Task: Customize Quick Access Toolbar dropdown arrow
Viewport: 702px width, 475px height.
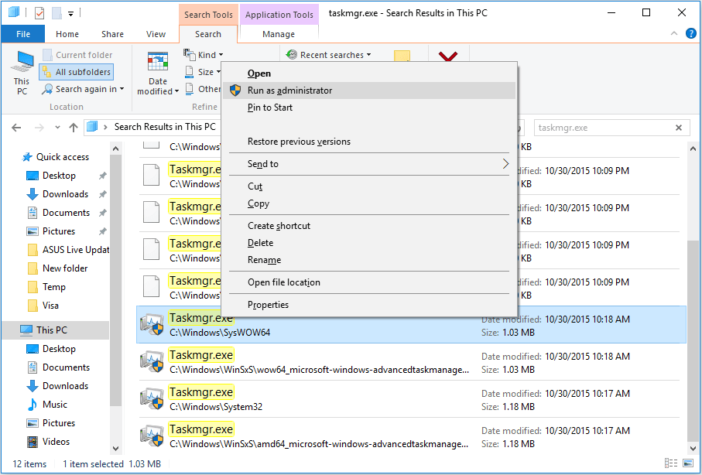Action: click(x=70, y=14)
